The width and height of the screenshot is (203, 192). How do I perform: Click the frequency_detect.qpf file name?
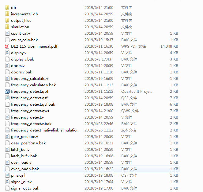[x=29, y=92]
